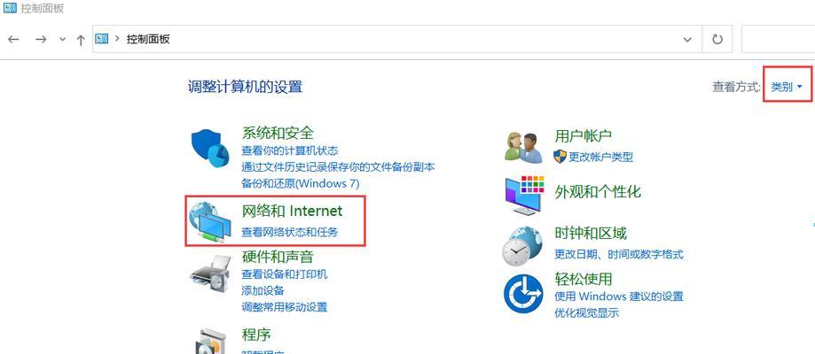Expand the 类别 view-by dropdown
Viewport: 815px width, 354px height.
[787, 87]
